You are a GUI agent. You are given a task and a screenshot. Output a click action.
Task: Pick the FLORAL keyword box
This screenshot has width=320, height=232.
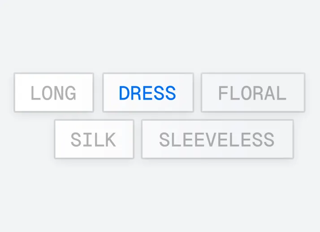coord(253,93)
